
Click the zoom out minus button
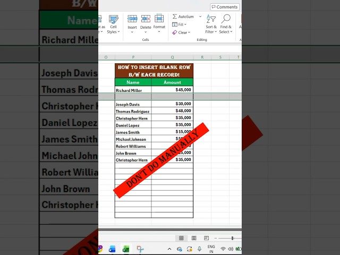click(x=216, y=239)
